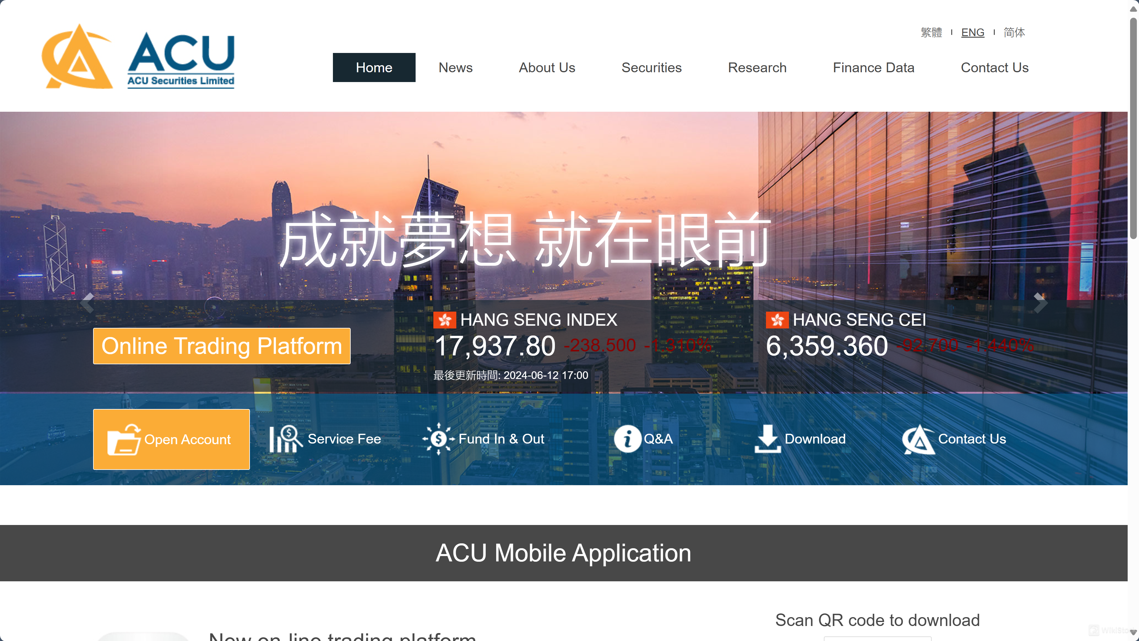Click the Download arrow icon

pyautogui.click(x=768, y=439)
